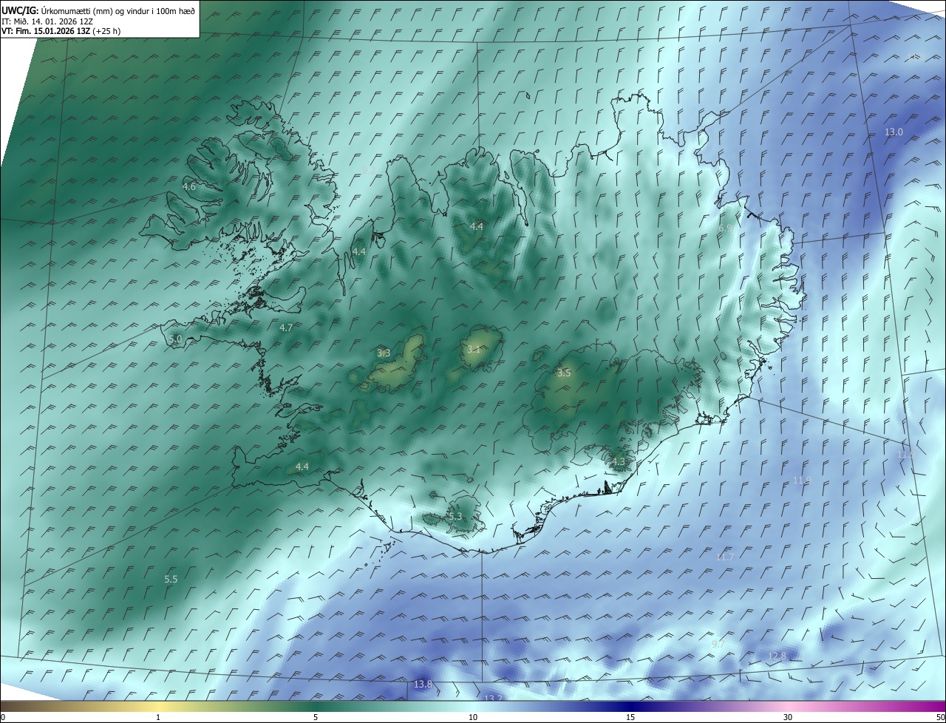Click the 1 tick on the color scale
This screenshot has width=946, height=723.
tap(158, 717)
